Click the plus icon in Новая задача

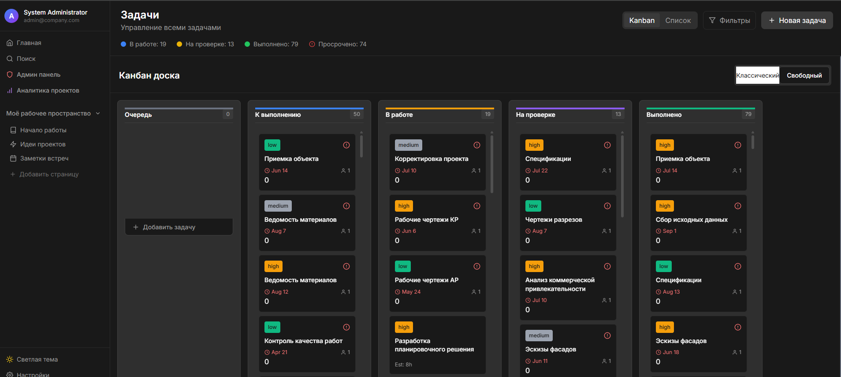[x=772, y=20]
